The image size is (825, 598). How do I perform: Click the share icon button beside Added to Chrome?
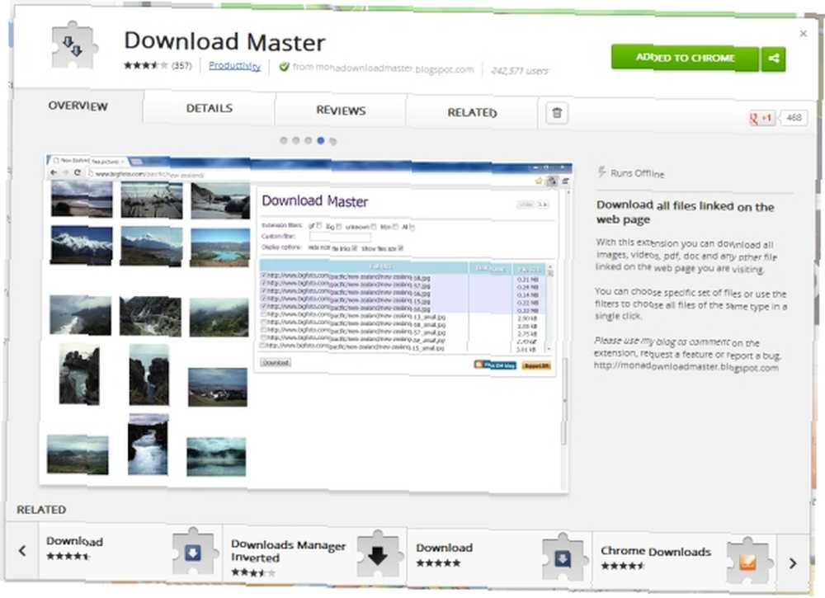pyautogui.click(x=774, y=59)
